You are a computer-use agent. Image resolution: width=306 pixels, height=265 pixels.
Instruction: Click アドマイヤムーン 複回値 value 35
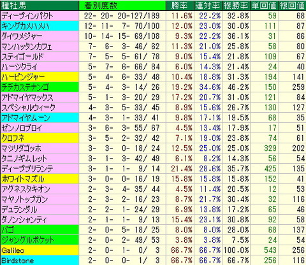(300, 118)
